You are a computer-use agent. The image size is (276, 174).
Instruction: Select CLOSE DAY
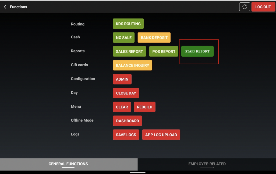(126, 93)
